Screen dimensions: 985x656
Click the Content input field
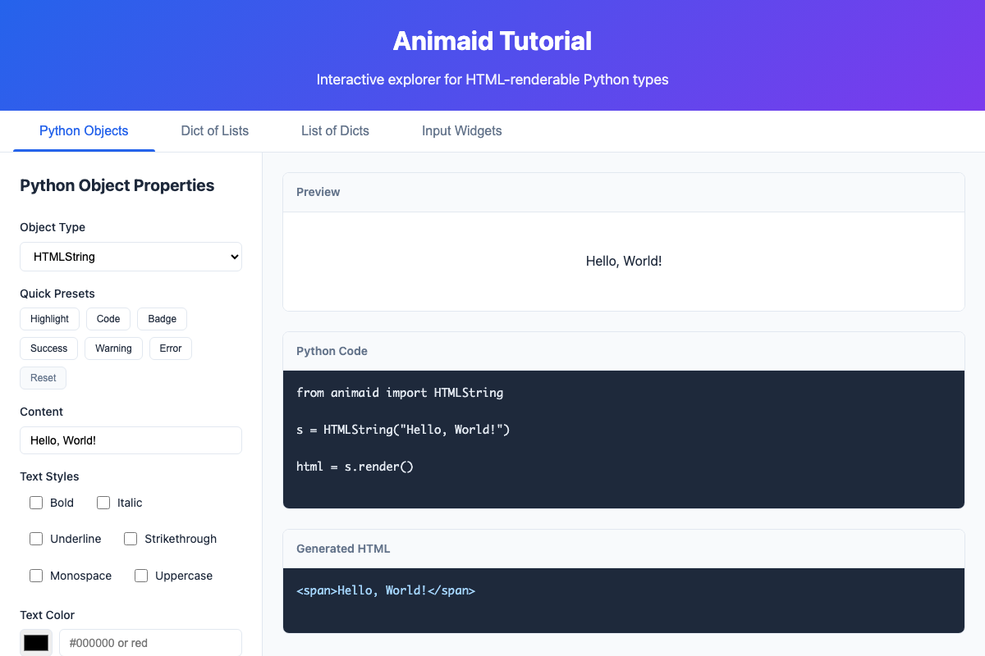click(131, 440)
